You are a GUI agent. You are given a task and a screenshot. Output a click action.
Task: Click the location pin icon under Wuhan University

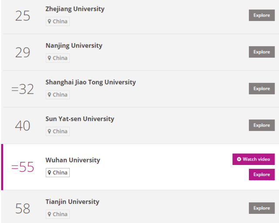(x=50, y=173)
